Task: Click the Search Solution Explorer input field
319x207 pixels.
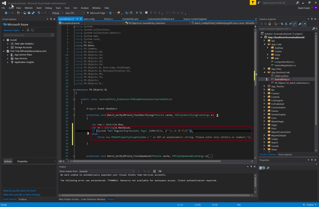Action: (x=285, y=29)
